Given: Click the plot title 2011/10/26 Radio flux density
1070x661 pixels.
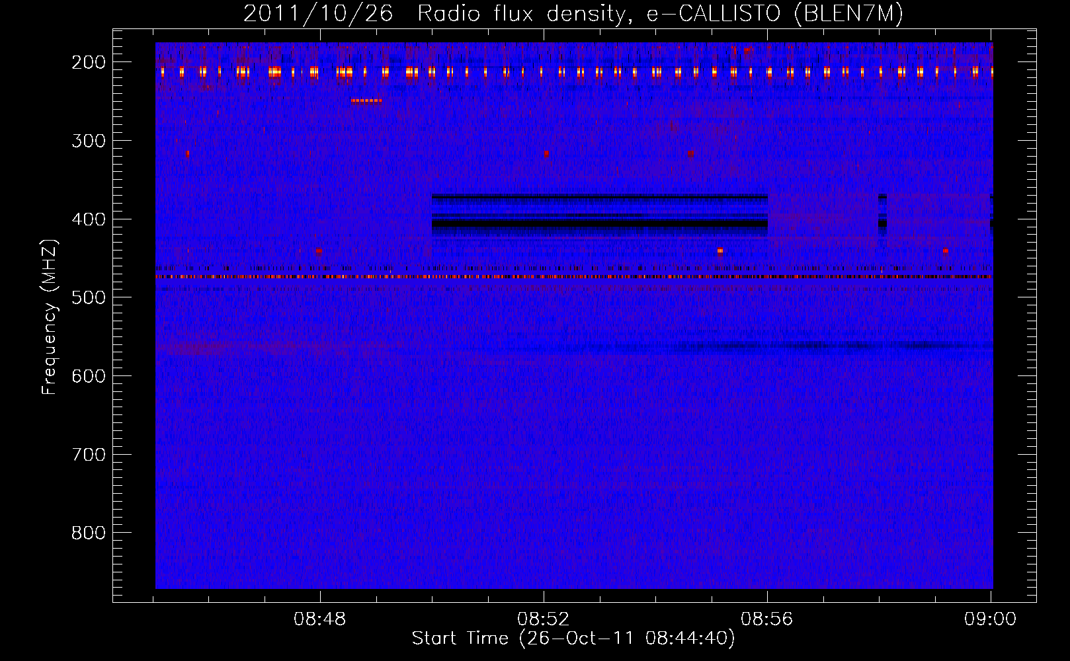Looking at the screenshot, I should pos(573,13).
